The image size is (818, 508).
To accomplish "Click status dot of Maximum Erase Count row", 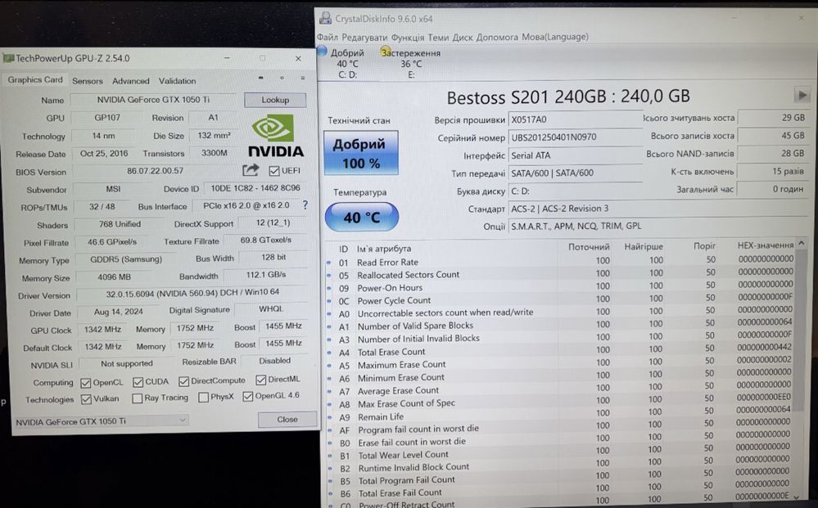I will tap(329, 365).
